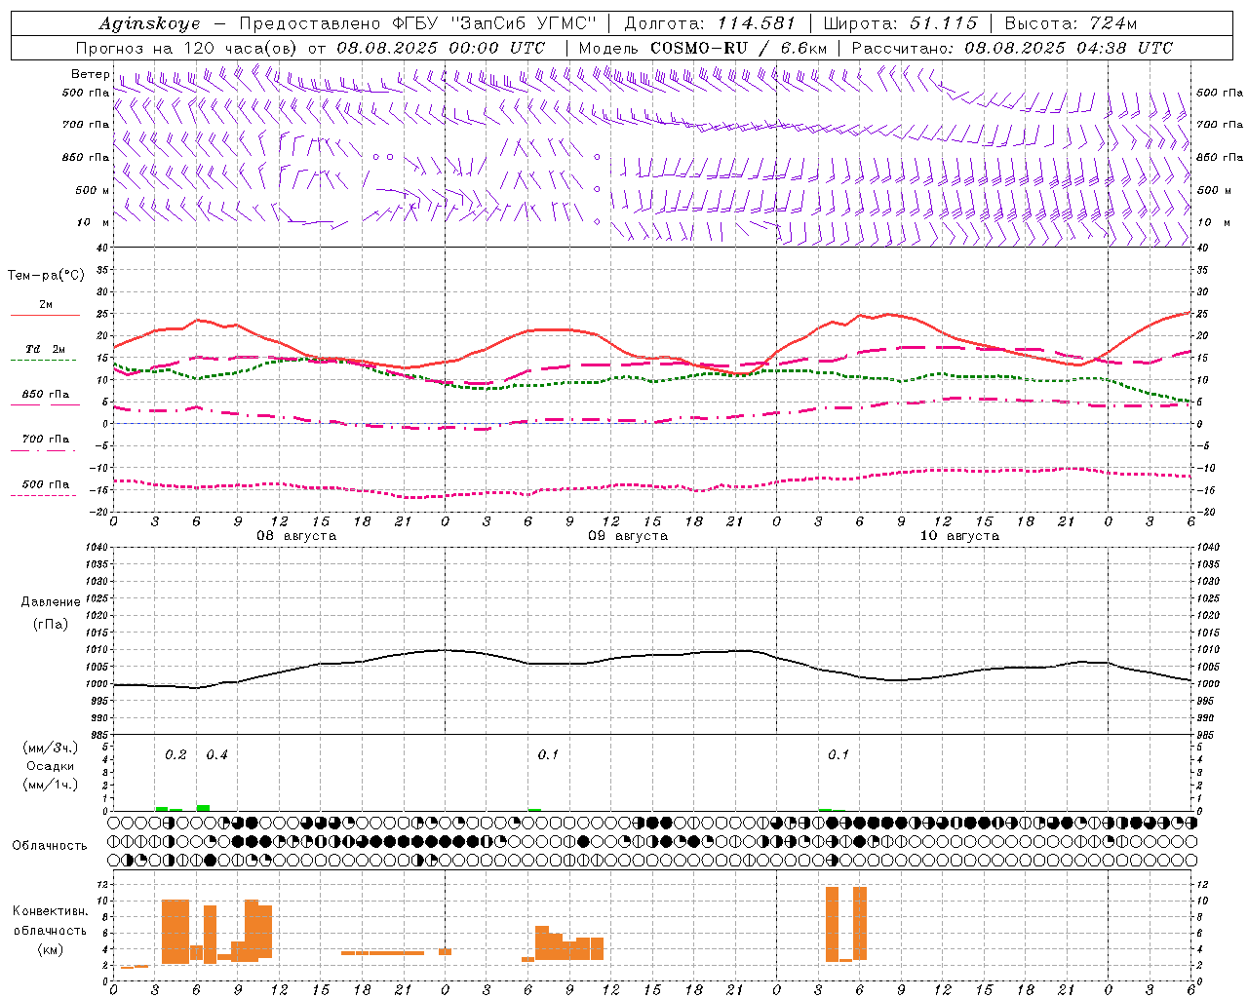Click the model label "COSMO-RU / 6.6км"
Screen dimensions: 1248x998
click(738, 48)
